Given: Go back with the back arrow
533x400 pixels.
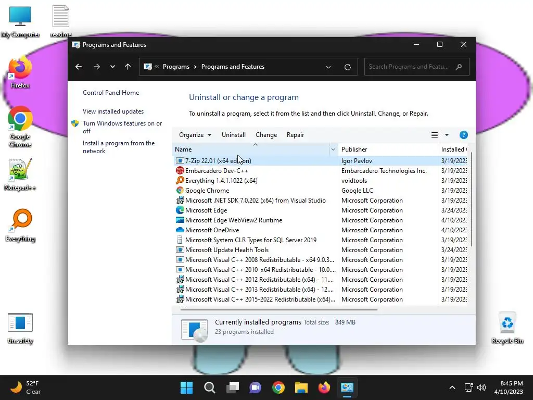Looking at the screenshot, I should [79, 67].
